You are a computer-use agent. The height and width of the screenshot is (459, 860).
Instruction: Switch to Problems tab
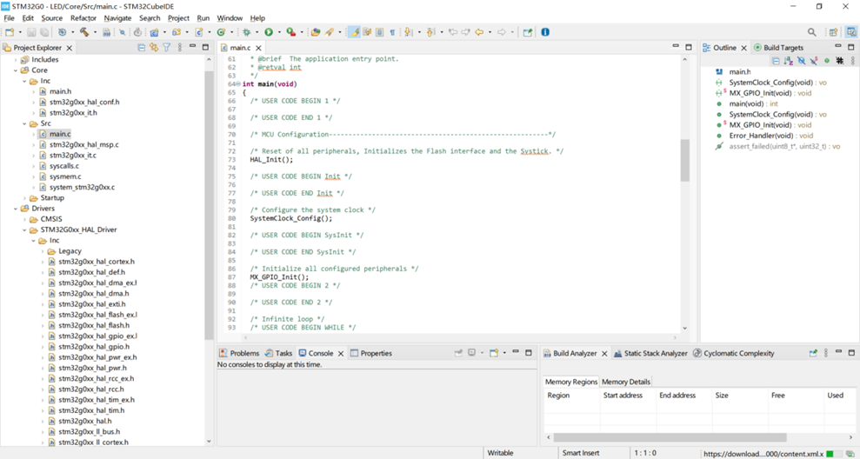click(239, 353)
